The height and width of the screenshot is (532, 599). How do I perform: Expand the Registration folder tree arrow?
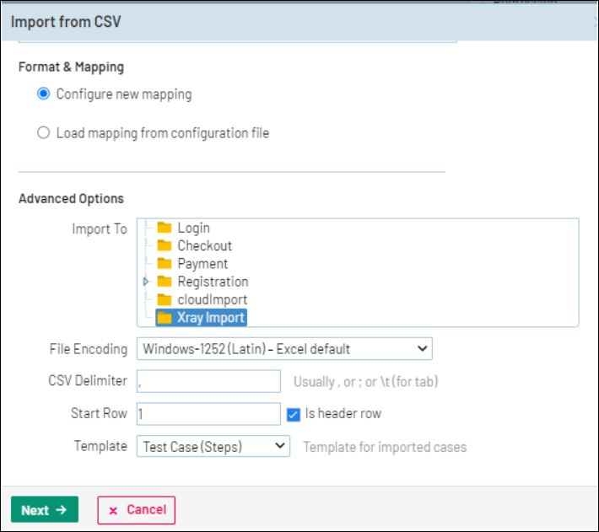pos(146,282)
